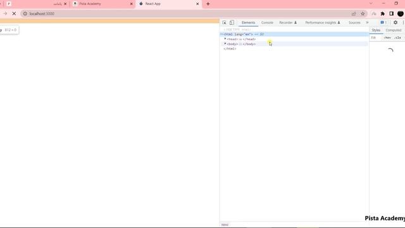The height and width of the screenshot is (228, 405).
Task: Select the closing </html> tag line
Action: 230,49
